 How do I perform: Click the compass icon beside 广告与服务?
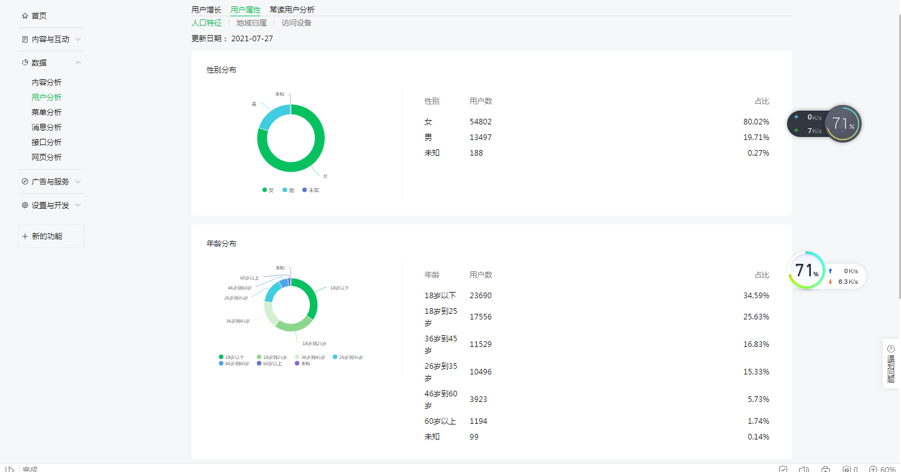point(25,181)
